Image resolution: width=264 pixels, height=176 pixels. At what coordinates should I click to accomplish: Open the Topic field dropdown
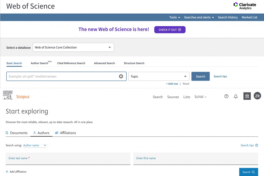coord(159,76)
